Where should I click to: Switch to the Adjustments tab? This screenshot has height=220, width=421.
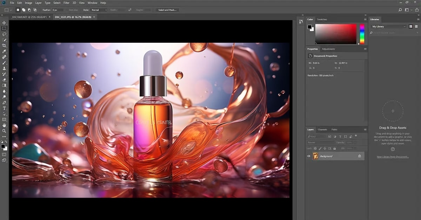coord(328,49)
